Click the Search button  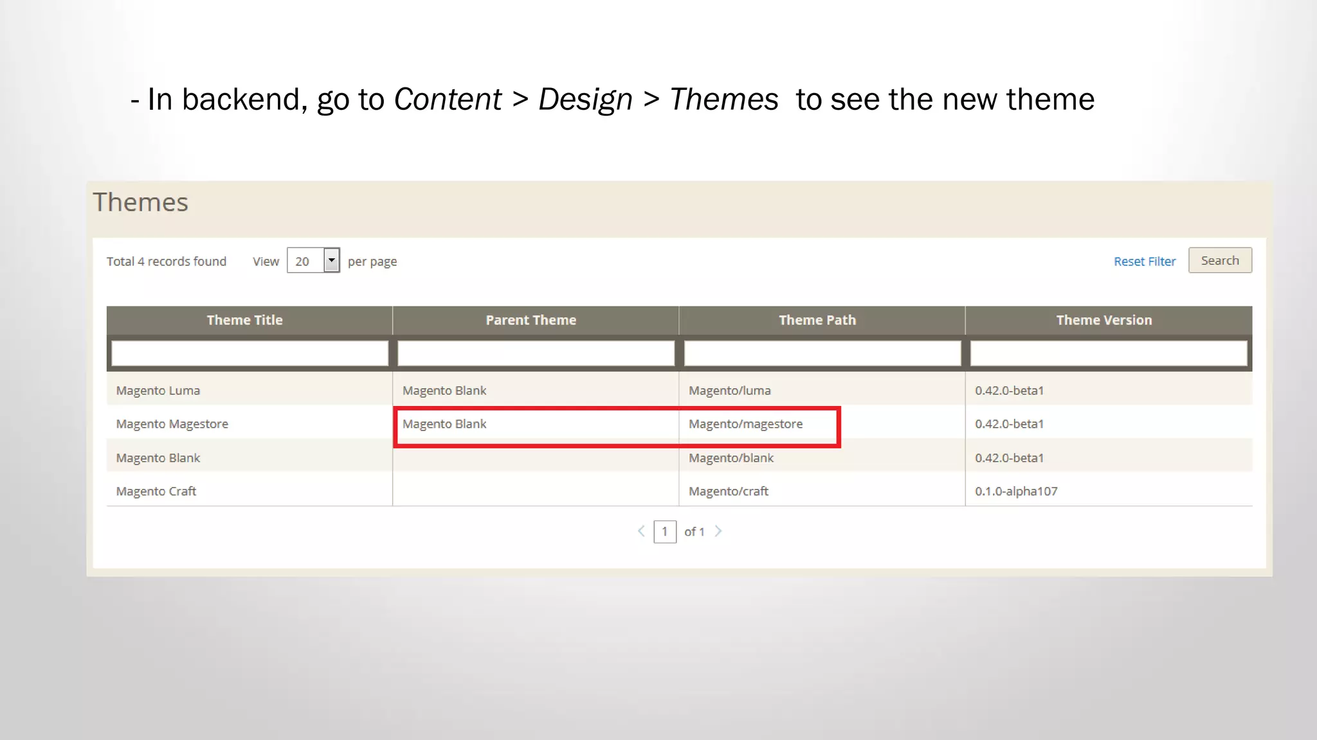point(1220,260)
